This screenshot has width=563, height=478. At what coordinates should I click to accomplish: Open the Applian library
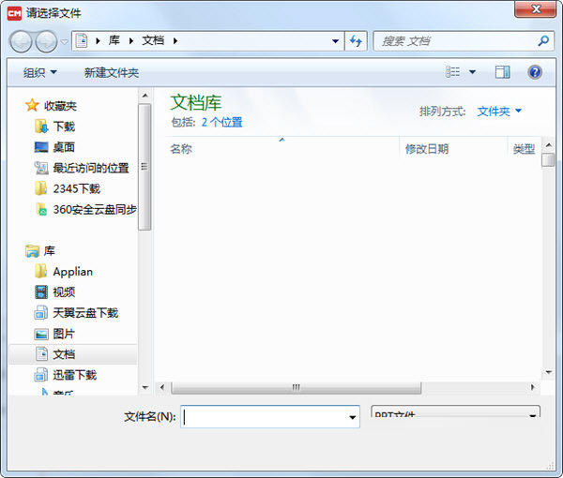[x=73, y=272]
